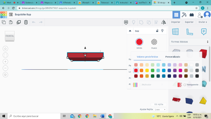Zoom in with plus button
The width and height of the screenshot is (211, 119).
pos(5,61)
